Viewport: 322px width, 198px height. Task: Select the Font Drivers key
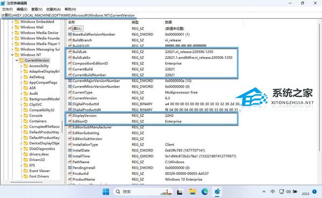pos(39,176)
